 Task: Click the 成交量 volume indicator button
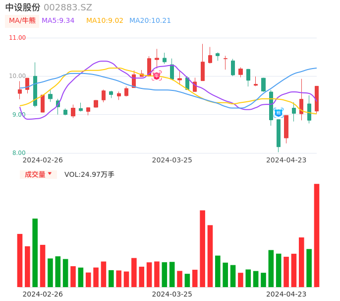pos(35,174)
